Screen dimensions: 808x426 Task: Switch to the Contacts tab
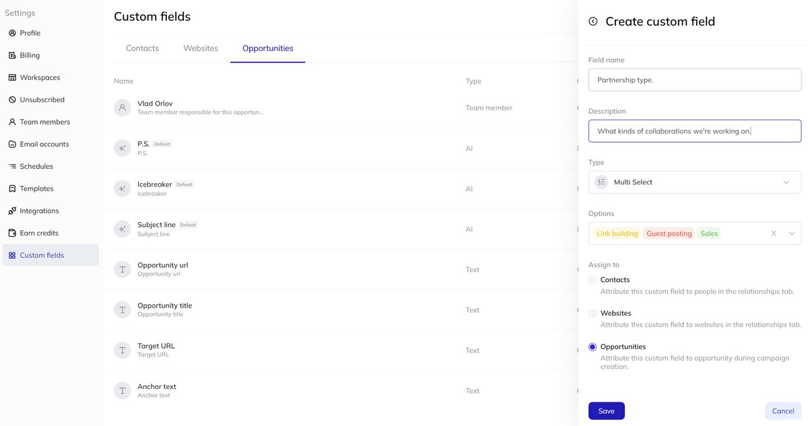coord(143,48)
